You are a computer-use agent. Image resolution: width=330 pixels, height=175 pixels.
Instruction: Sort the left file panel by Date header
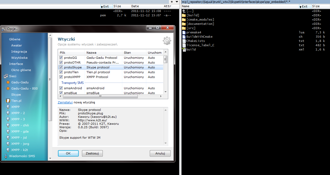146,6
